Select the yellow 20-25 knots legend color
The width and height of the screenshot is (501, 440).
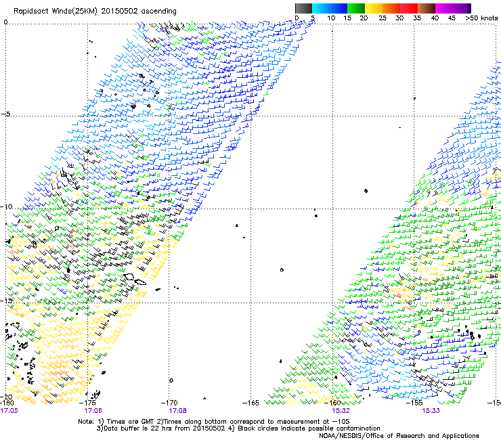point(374,8)
